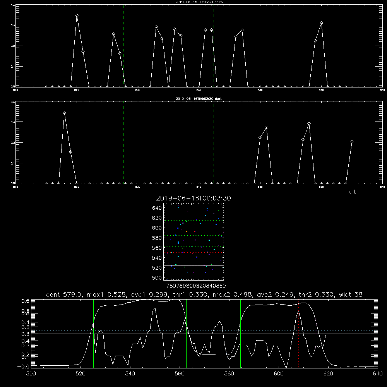
Task: Click the red dotted line at 550 in bottom plot
Action: [155, 334]
